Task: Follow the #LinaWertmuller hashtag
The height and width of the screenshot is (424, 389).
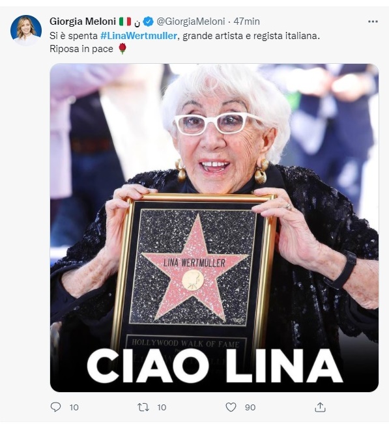Action: pyautogui.click(x=139, y=36)
